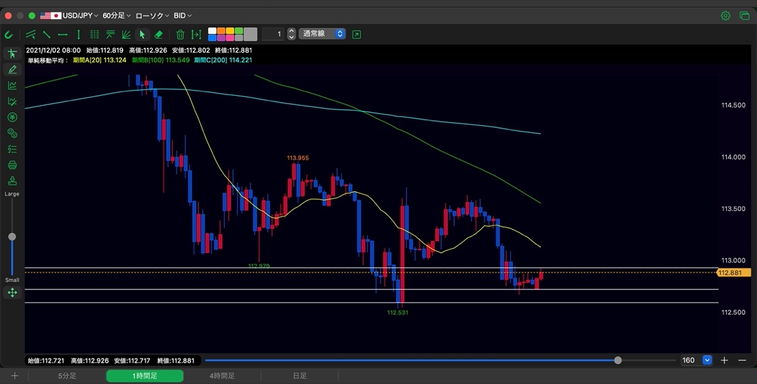Open the 通常線 line style dropdown
The image size is (757, 384).
pyautogui.click(x=323, y=34)
